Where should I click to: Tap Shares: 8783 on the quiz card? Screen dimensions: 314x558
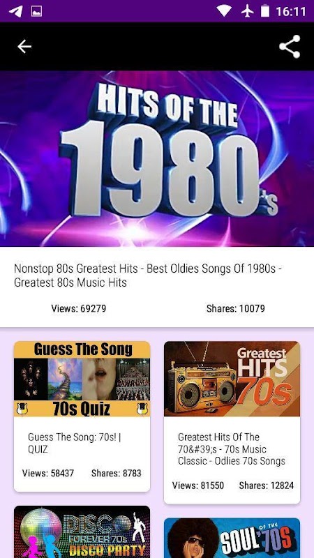116,473
